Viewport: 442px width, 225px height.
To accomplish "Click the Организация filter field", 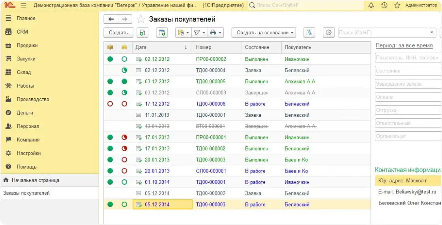I will point(408,136).
